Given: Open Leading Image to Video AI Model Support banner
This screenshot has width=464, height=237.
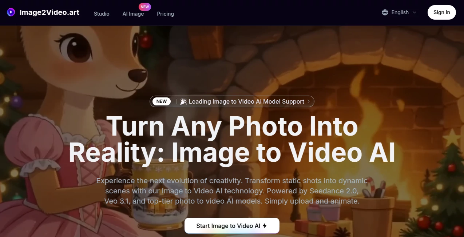Looking at the screenshot, I should coord(232,101).
